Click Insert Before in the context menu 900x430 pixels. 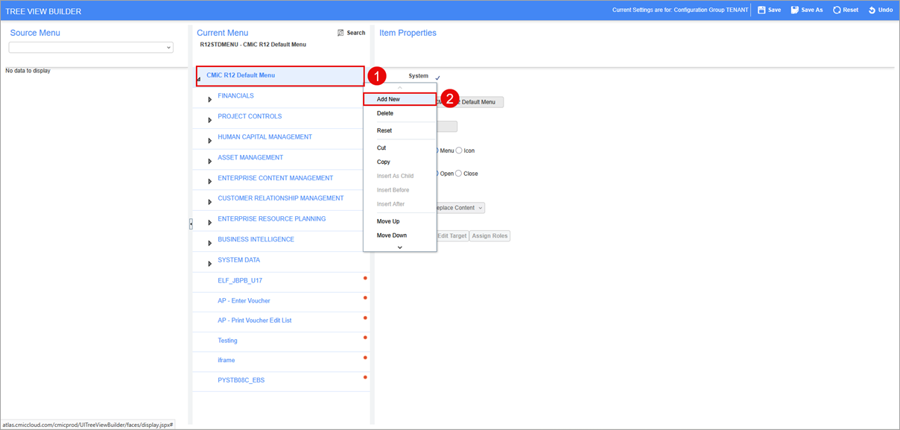pyautogui.click(x=399, y=190)
